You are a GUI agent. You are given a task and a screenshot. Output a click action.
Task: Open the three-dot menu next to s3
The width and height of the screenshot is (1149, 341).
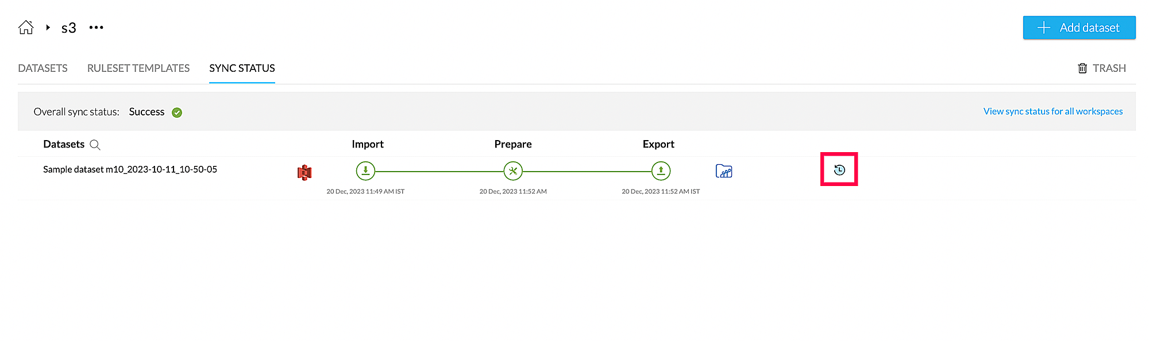96,27
